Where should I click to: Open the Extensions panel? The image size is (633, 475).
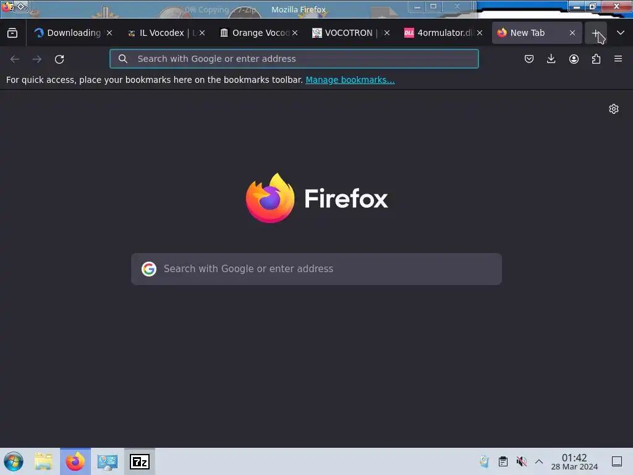pos(596,59)
